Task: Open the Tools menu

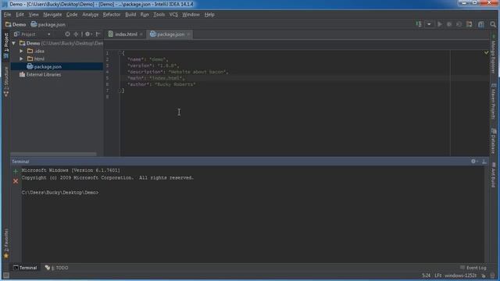Action: (159, 15)
